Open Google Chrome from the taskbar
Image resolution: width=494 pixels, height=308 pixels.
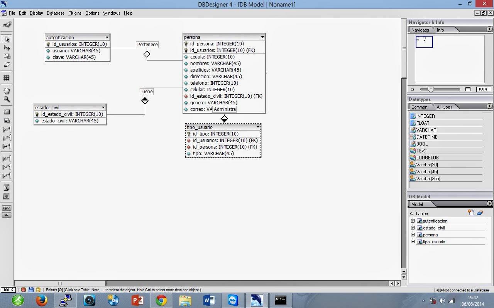click(x=161, y=300)
